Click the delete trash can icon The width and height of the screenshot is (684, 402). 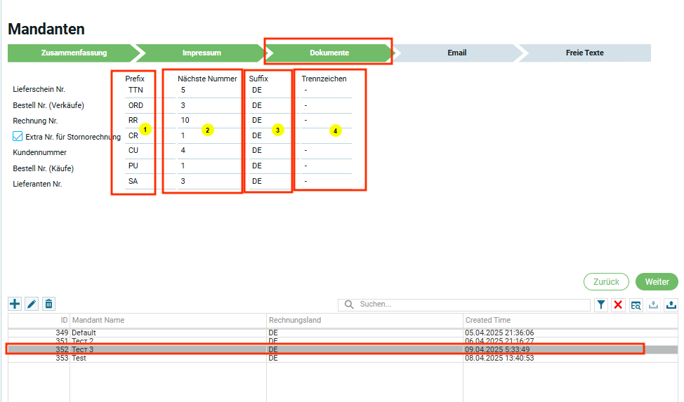point(48,304)
